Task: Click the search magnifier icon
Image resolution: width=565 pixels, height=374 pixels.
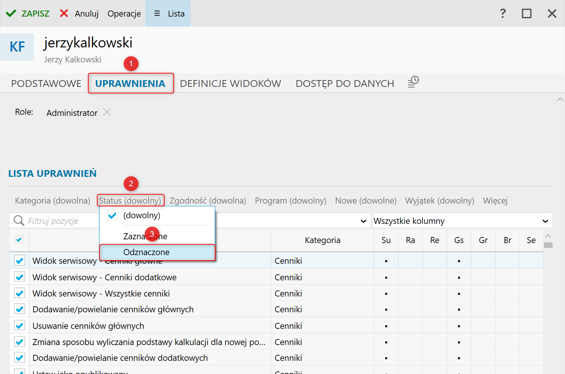Action: pyautogui.click(x=18, y=220)
